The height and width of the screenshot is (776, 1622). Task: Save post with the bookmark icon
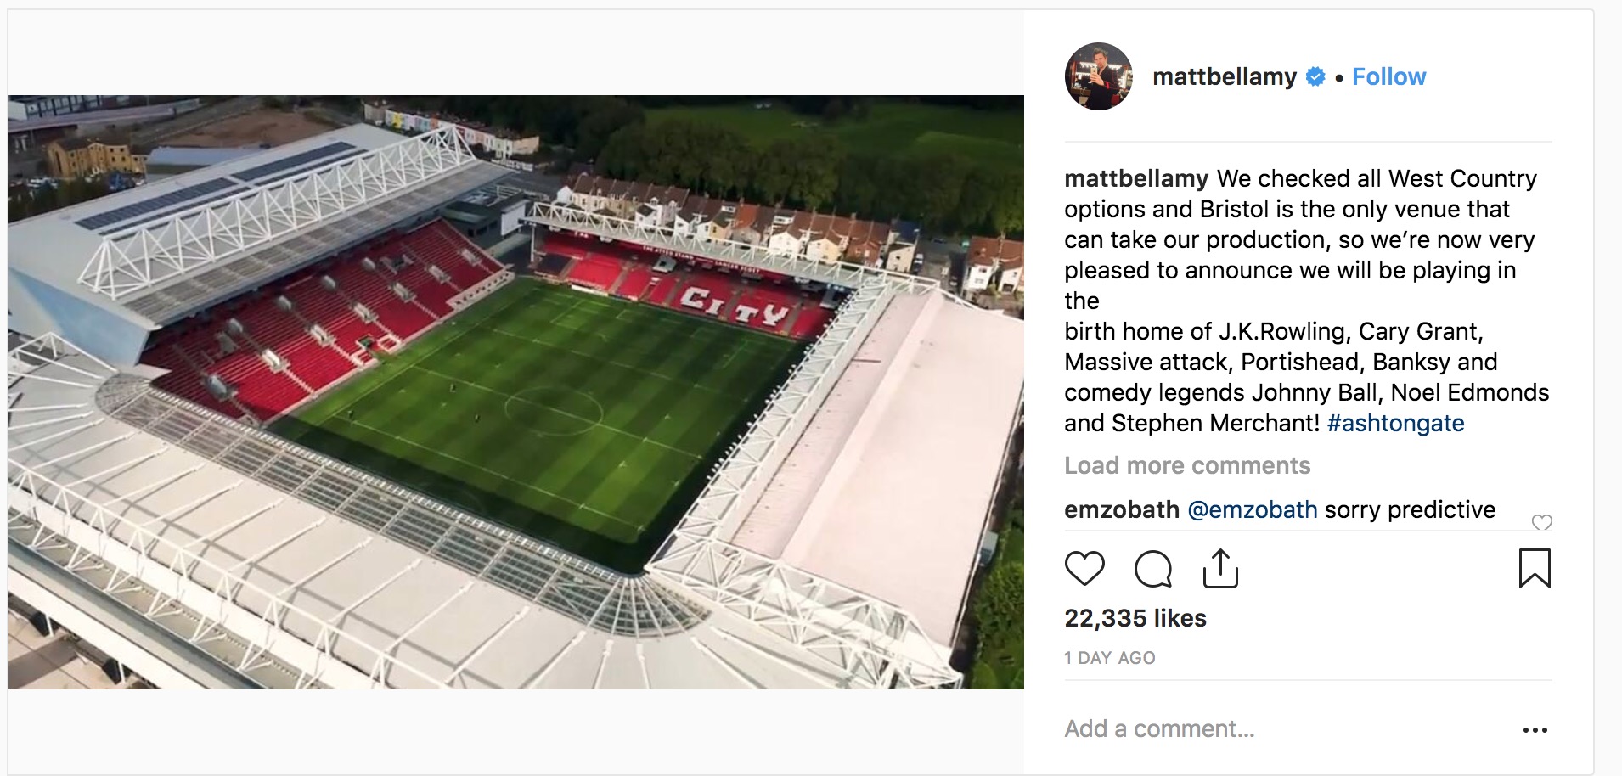click(x=1534, y=568)
